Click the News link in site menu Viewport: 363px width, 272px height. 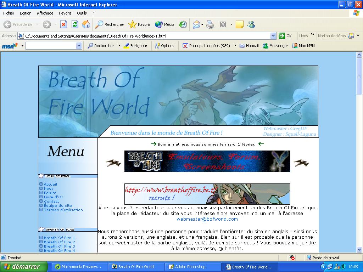pos(49,188)
